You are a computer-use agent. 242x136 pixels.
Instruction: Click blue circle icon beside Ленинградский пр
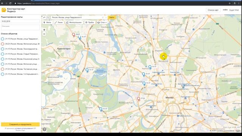(x=3, y=49)
